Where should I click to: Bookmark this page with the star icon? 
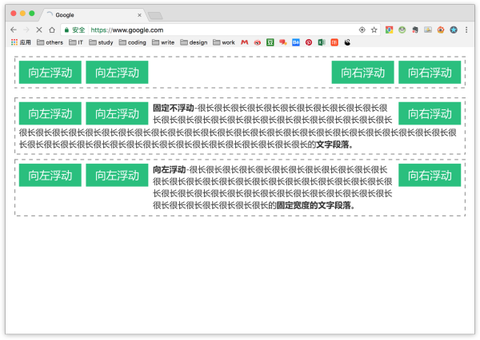(x=374, y=30)
